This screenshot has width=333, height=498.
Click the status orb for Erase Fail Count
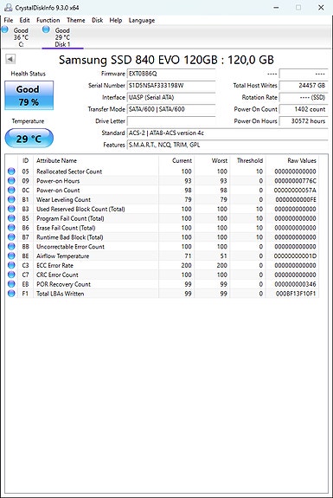coord(11,228)
